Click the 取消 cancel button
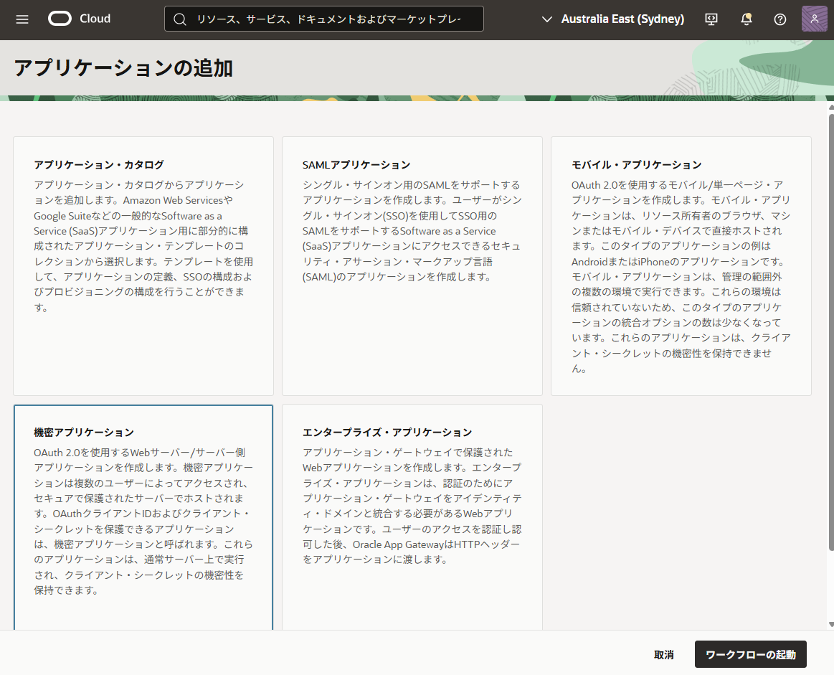This screenshot has height=675, width=834. click(x=663, y=654)
